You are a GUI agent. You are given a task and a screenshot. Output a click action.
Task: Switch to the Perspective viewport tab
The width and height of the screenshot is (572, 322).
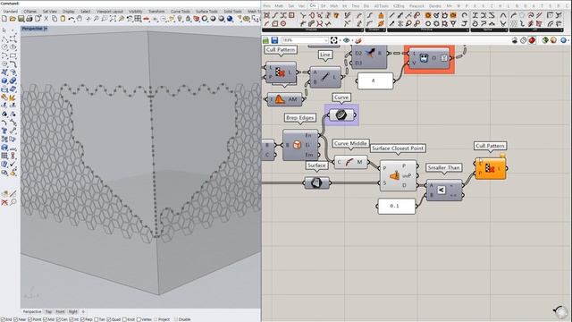[32, 312]
